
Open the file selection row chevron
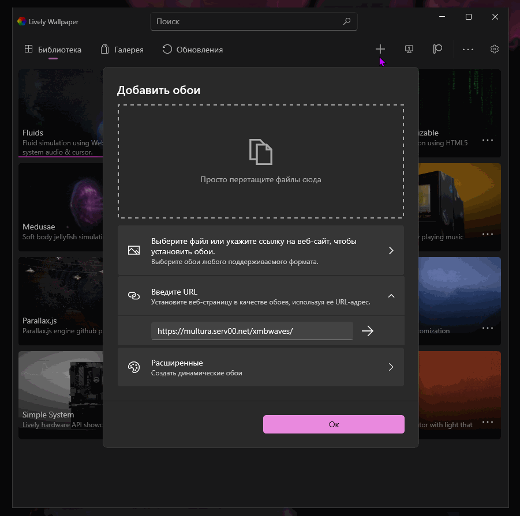[391, 251]
